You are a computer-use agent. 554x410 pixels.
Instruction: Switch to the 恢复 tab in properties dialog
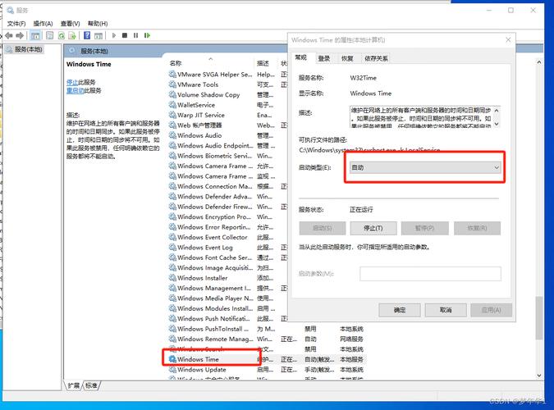347,58
